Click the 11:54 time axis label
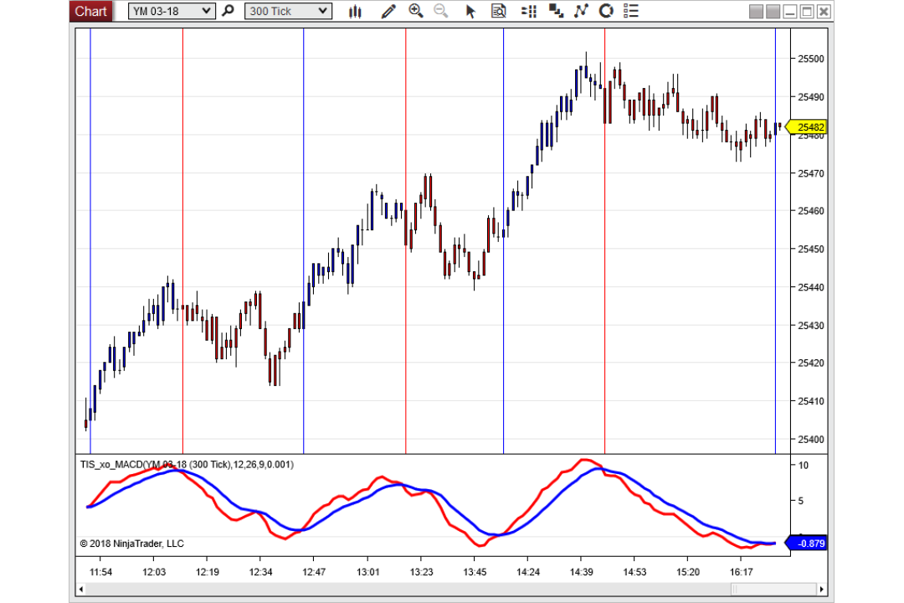This screenshot has width=904, height=603. 100,572
